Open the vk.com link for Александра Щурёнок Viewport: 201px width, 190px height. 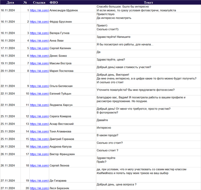pyautogui.click(x=39, y=10)
